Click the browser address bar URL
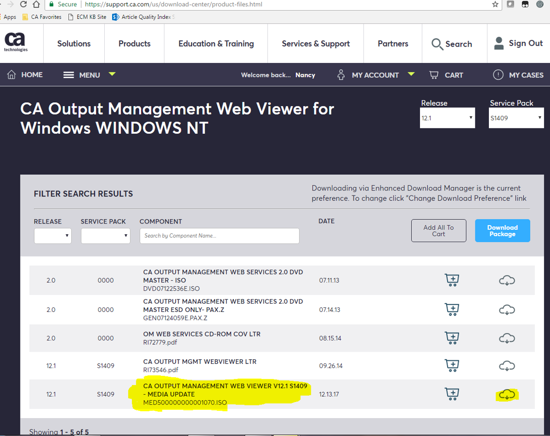The image size is (550, 436). pos(174,4)
